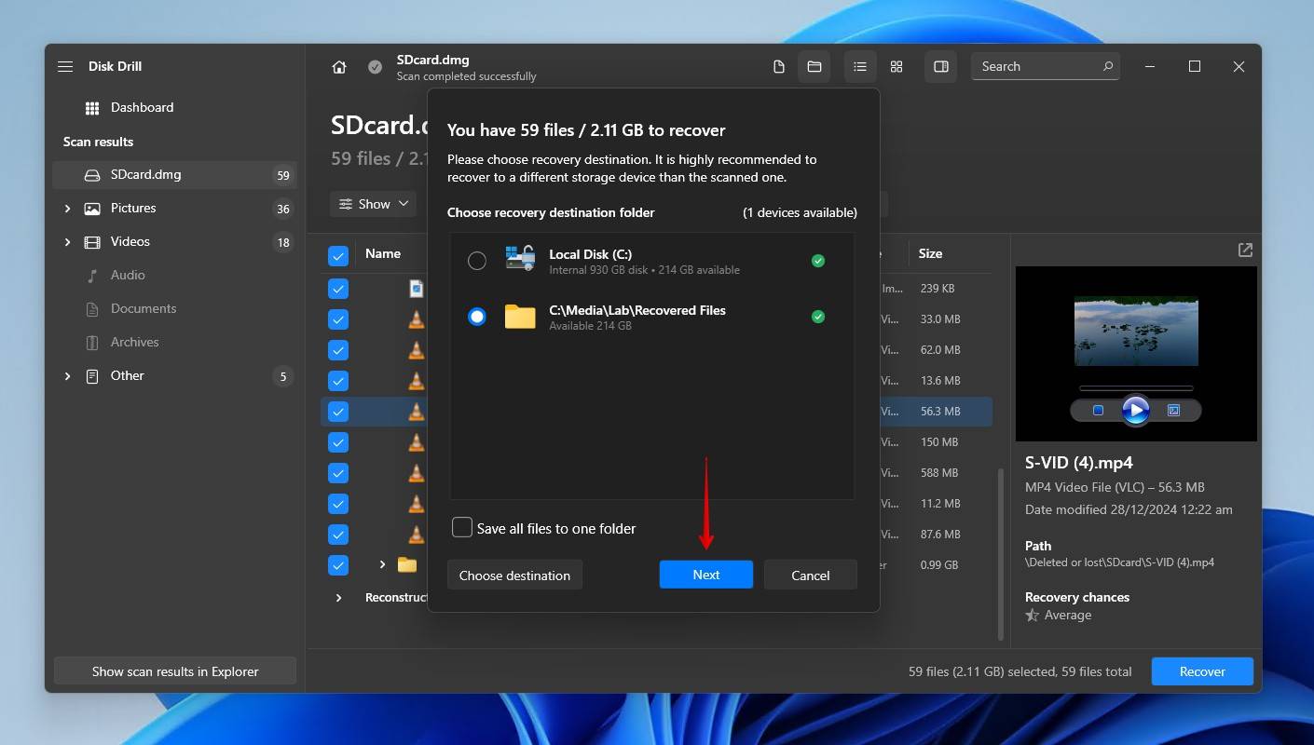Click the blue Recover button
Image resolution: width=1314 pixels, height=745 pixels.
pyautogui.click(x=1202, y=671)
